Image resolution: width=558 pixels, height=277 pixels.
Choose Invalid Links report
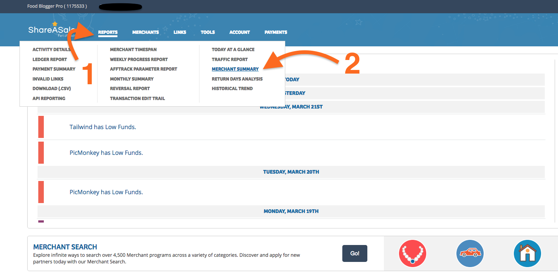(x=48, y=79)
